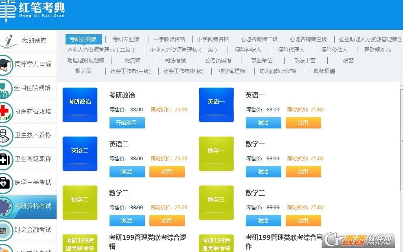Click 试用 button for 数学三
The image size is (403, 252).
coord(303,221)
